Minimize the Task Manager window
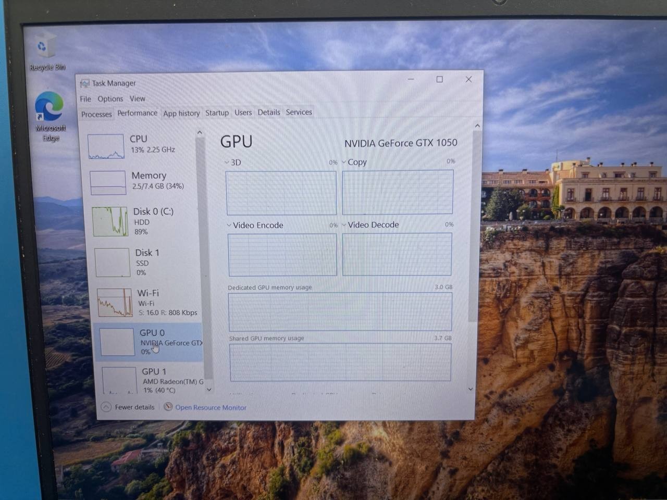Image resolution: width=667 pixels, height=500 pixels. pyautogui.click(x=411, y=79)
